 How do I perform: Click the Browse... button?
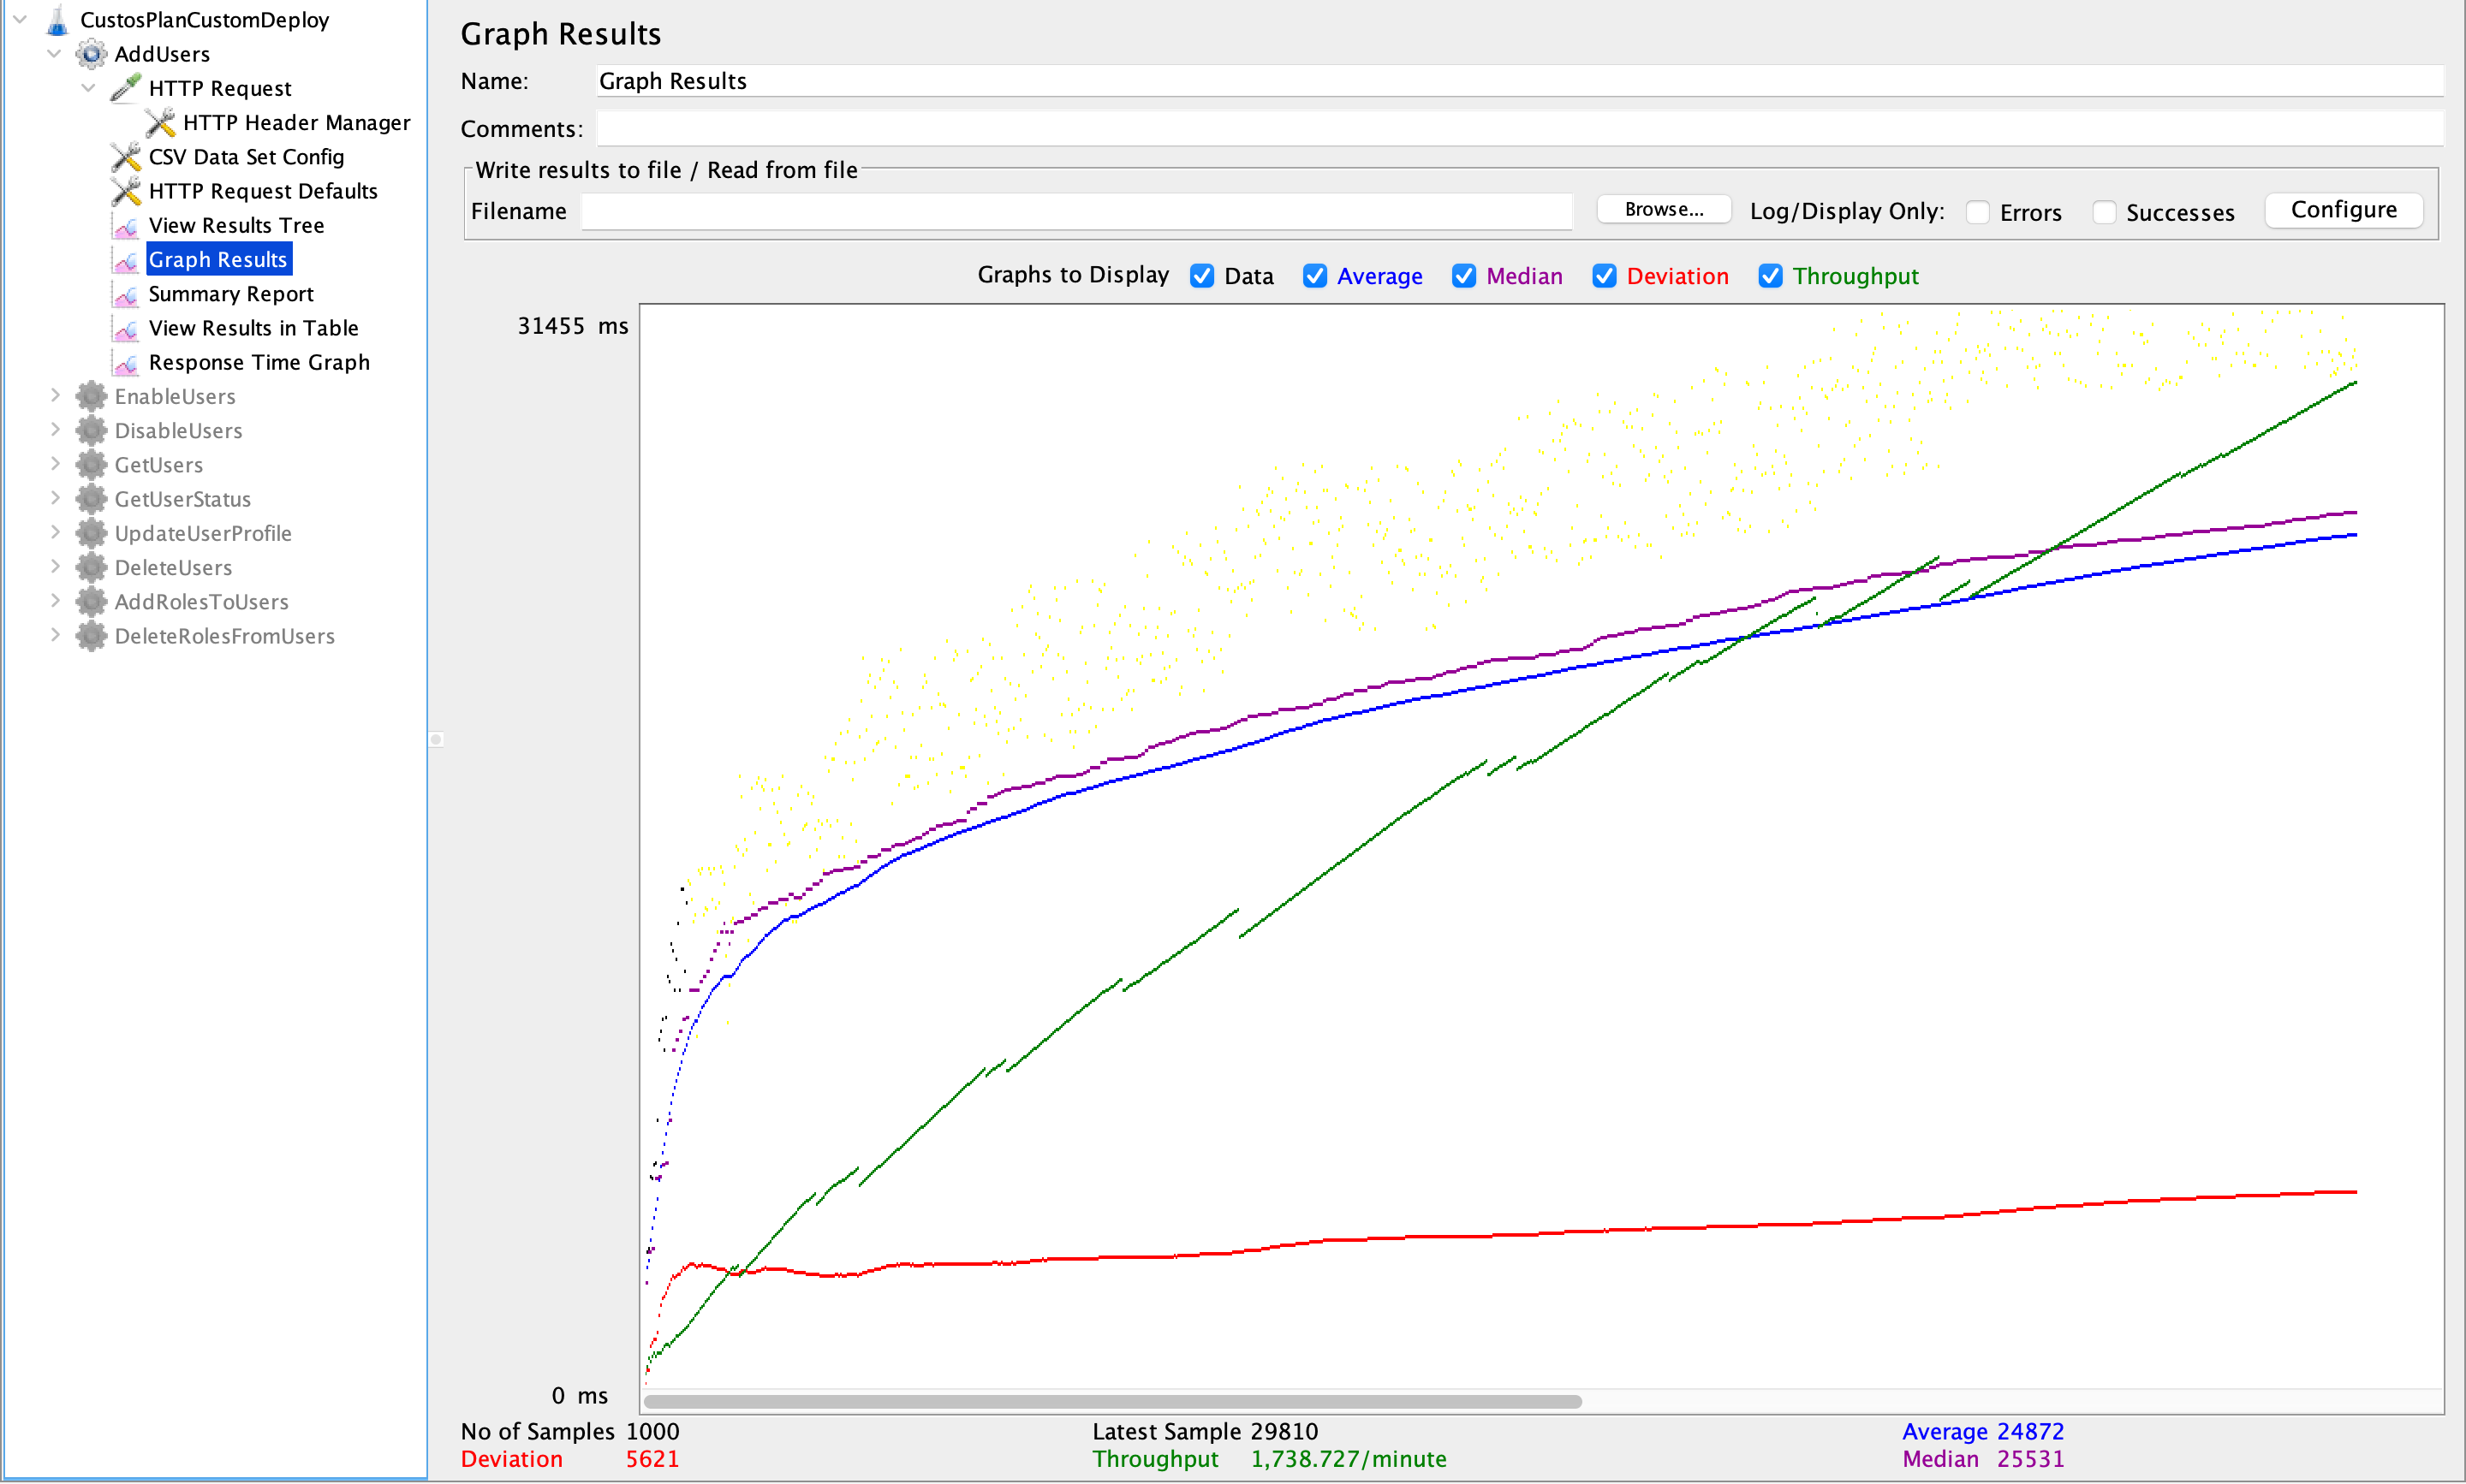(x=1663, y=210)
